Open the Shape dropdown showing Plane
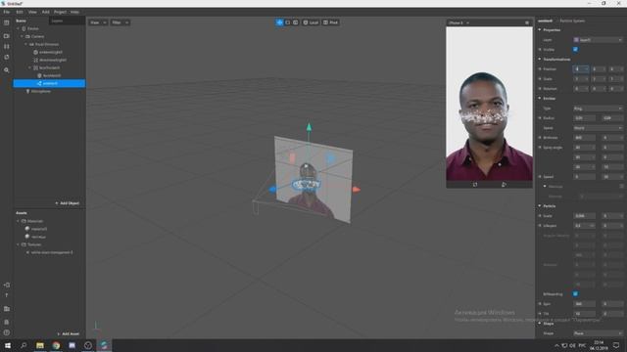The height and width of the screenshot is (352, 627). (x=598, y=333)
